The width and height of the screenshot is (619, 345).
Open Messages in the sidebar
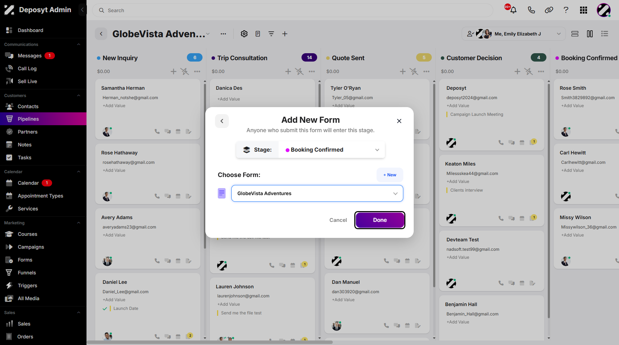coord(43,56)
